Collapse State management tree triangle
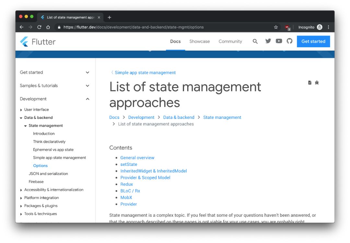The width and height of the screenshot is (350, 243). point(26,126)
